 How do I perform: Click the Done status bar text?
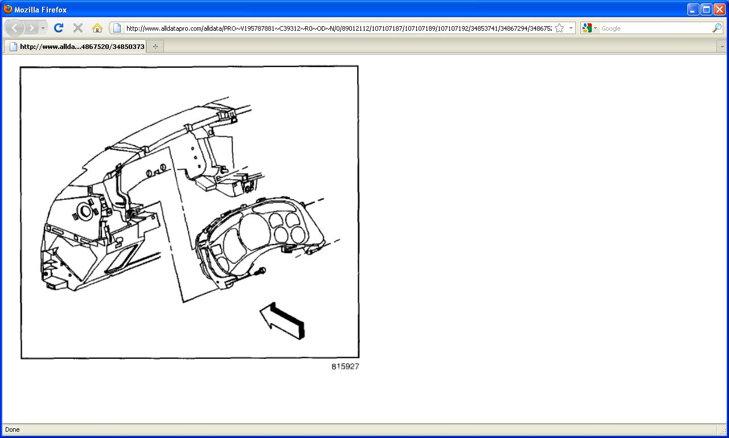[12, 429]
